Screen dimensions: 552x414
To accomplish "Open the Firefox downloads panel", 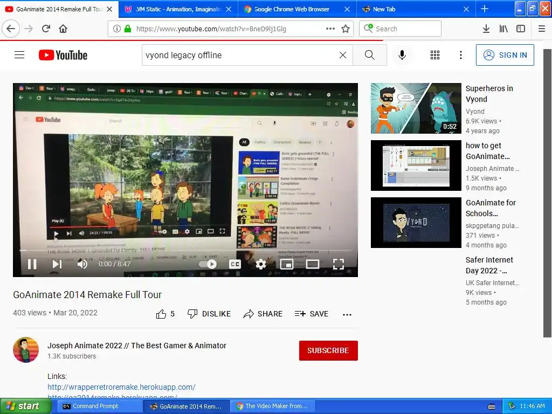I will pos(486,29).
